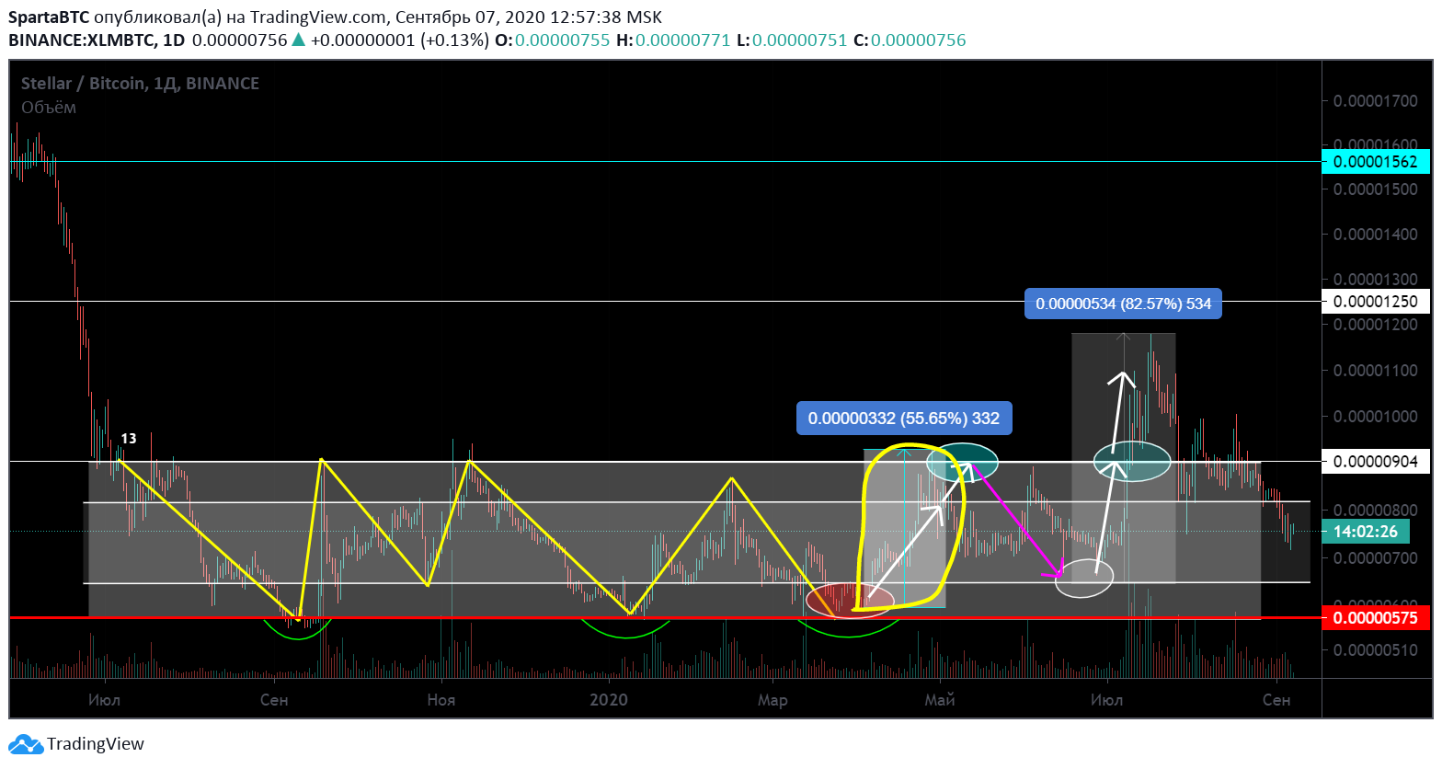Click the Stellar / Bitcoin, 1Д, BINANCE title
This screenshot has width=1442, height=769.
(140, 84)
